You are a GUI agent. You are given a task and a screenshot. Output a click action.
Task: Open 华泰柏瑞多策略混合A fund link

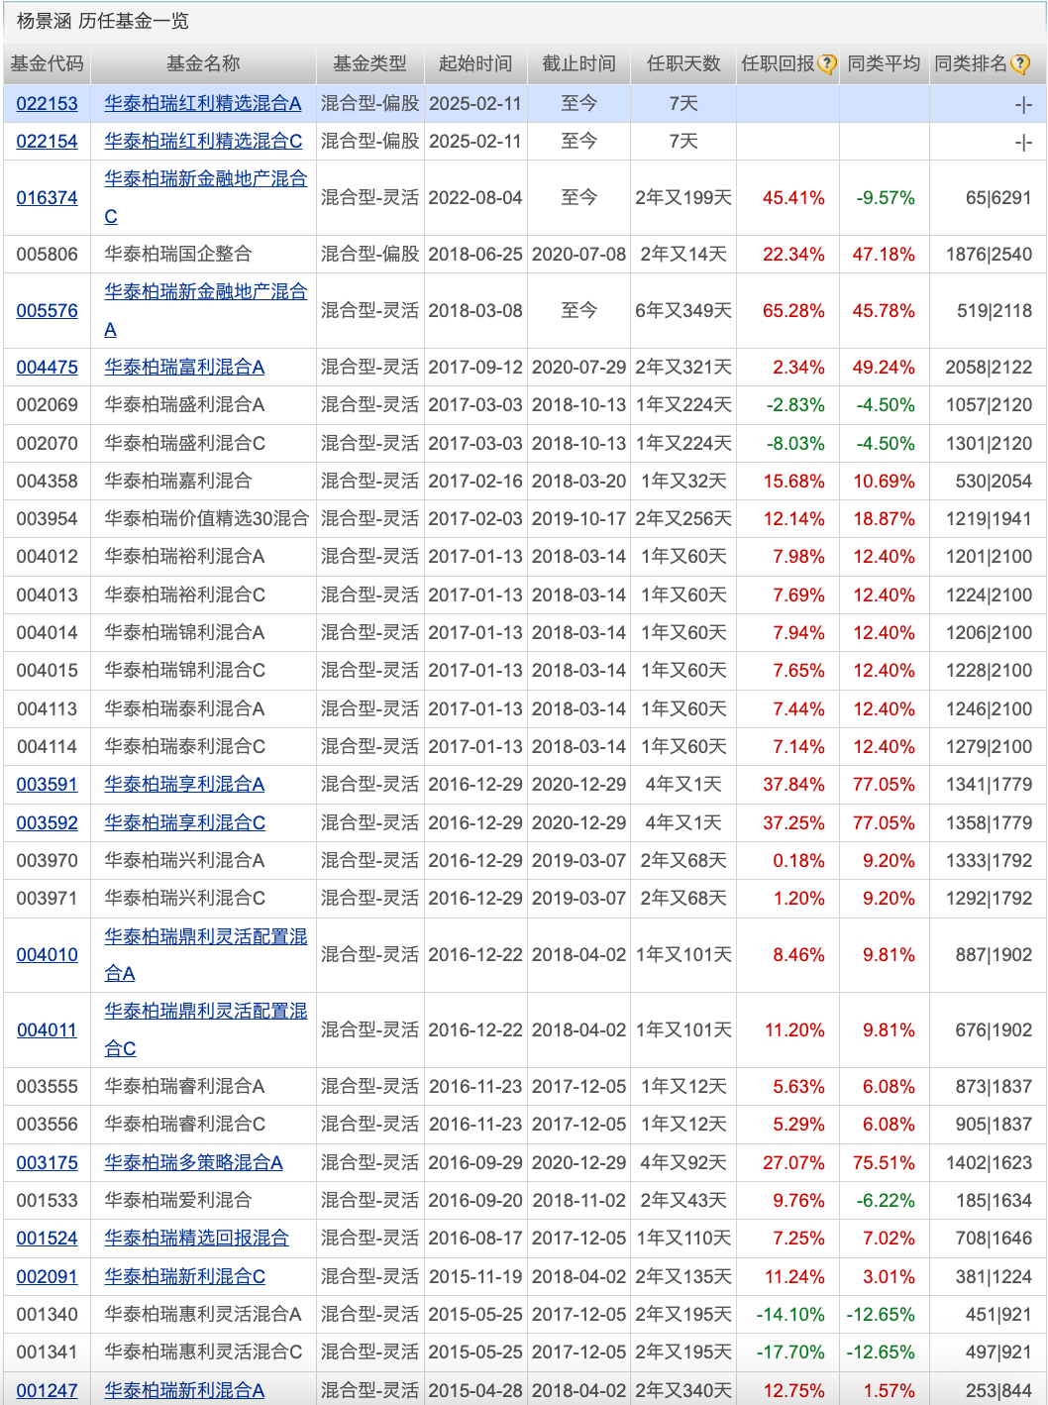pos(193,1162)
